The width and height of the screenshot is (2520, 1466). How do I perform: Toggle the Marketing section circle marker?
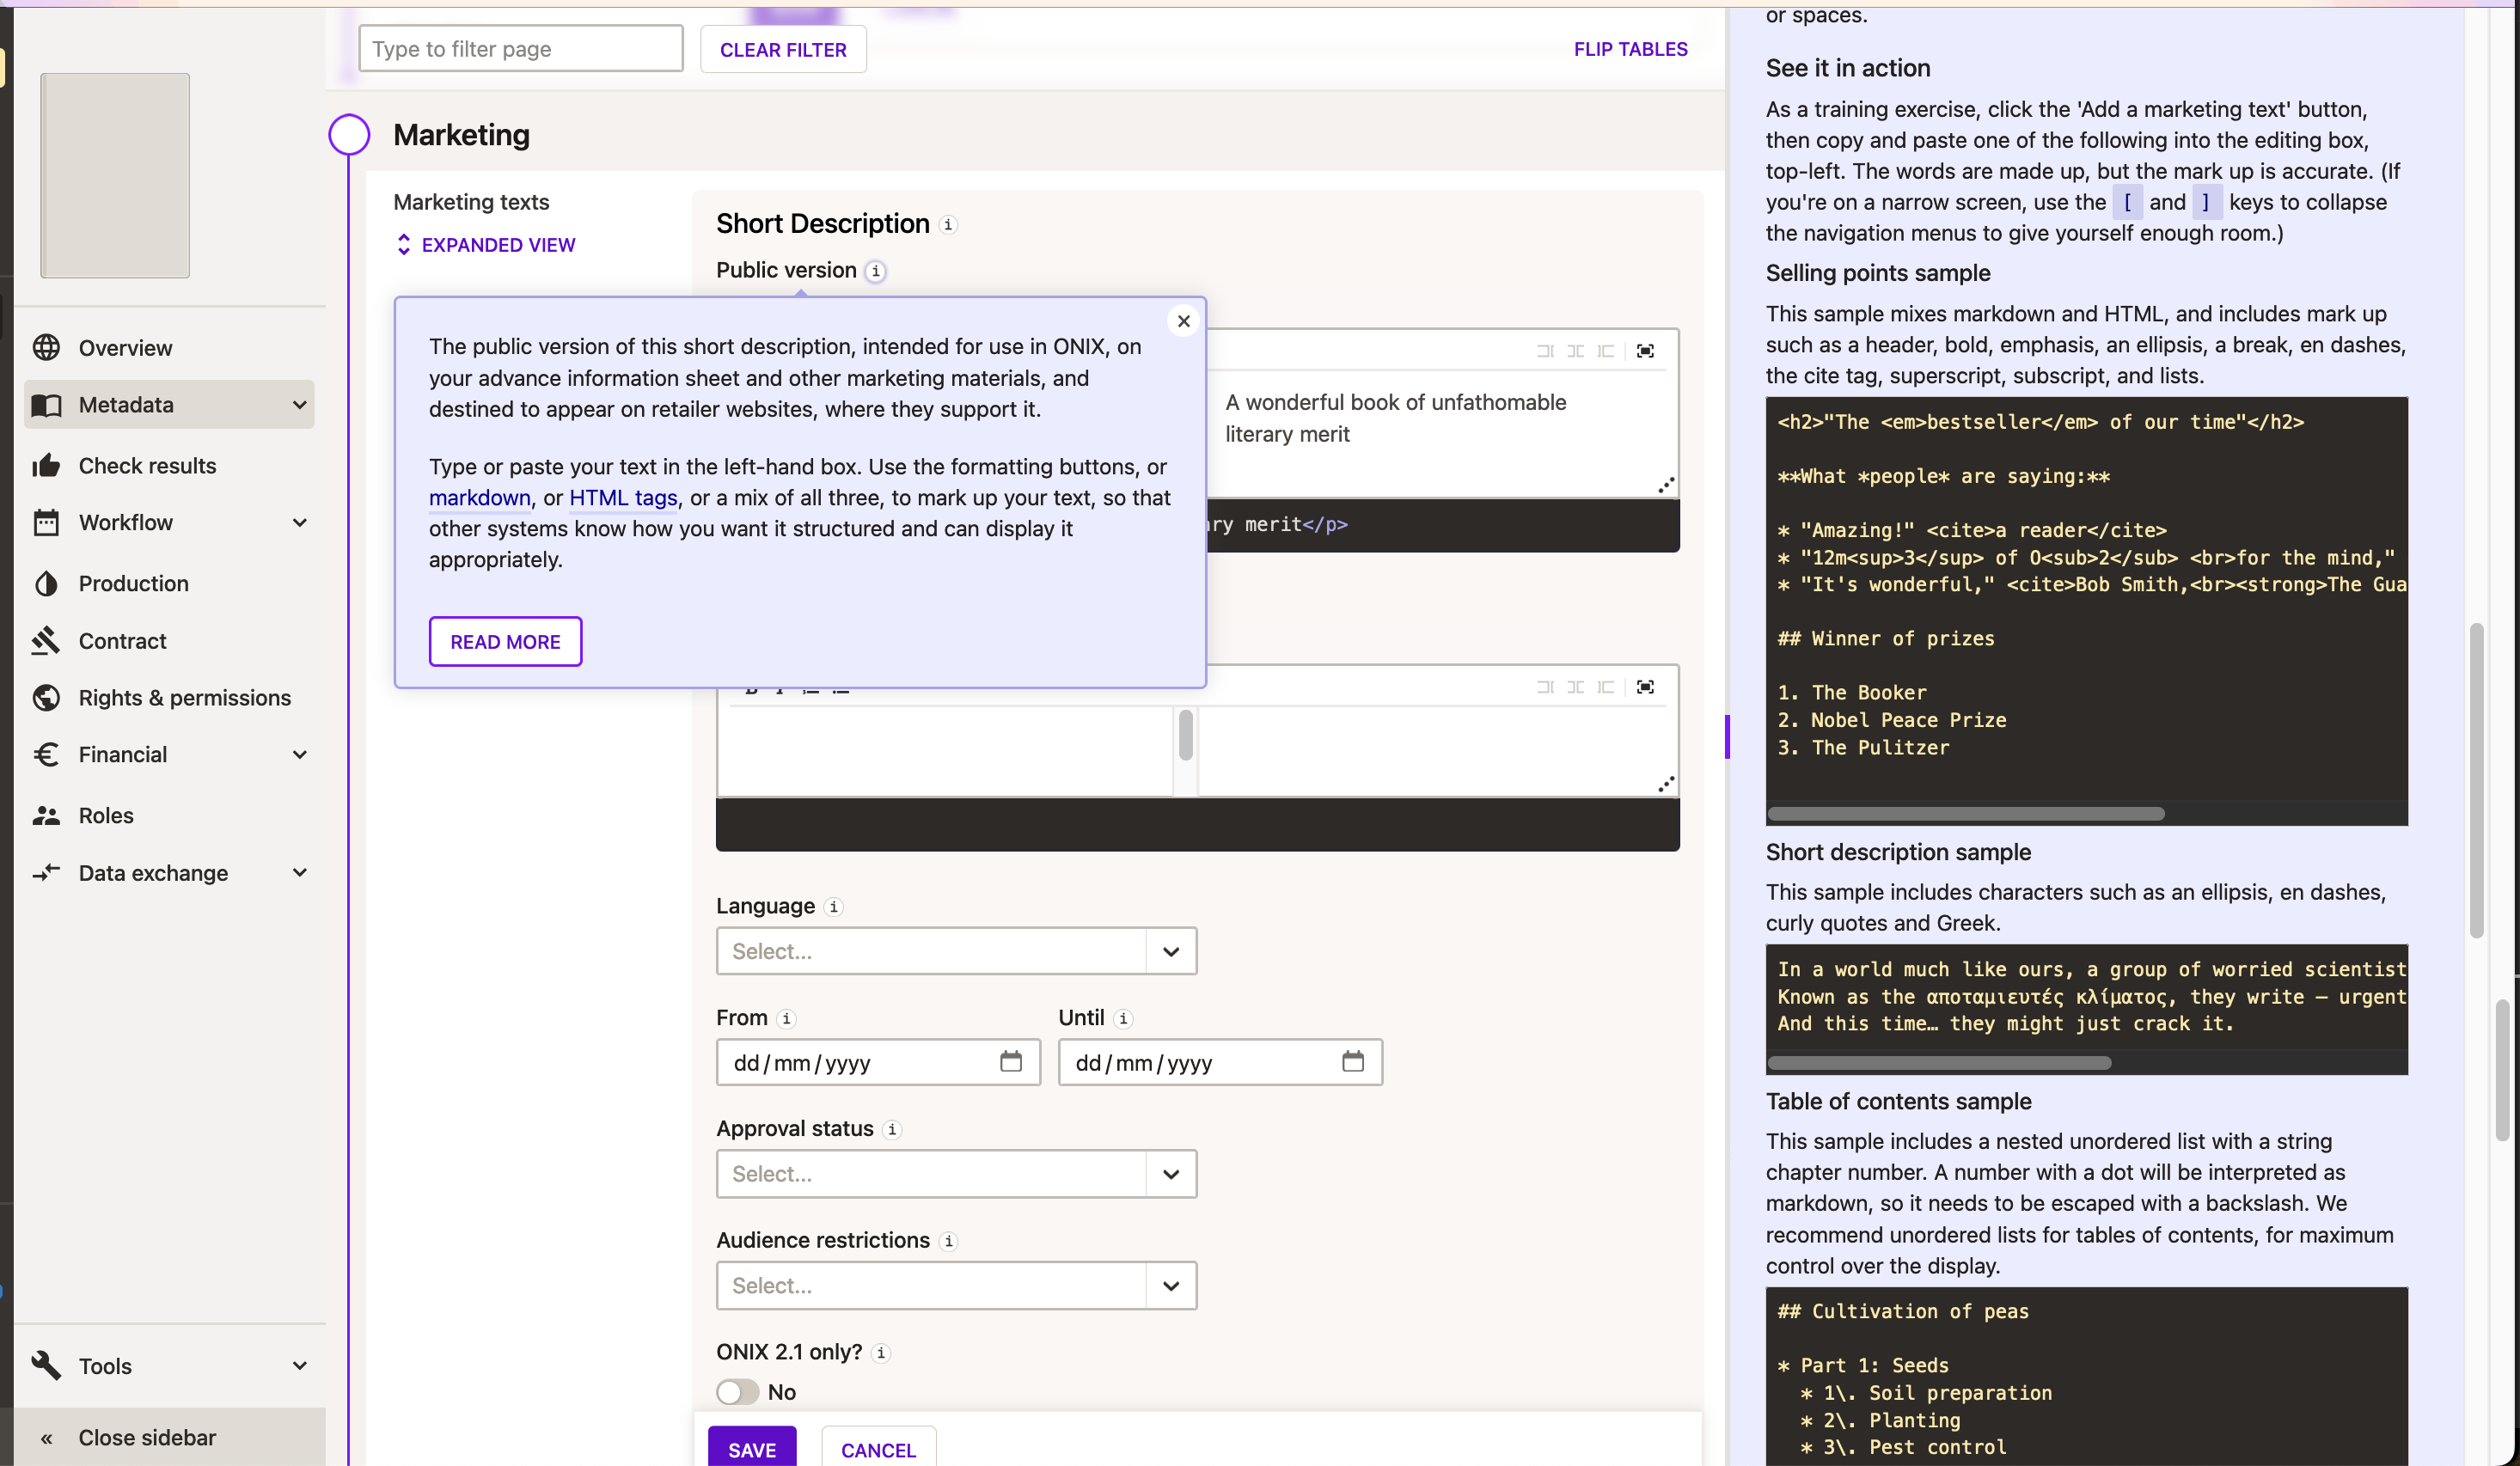pos(349,134)
